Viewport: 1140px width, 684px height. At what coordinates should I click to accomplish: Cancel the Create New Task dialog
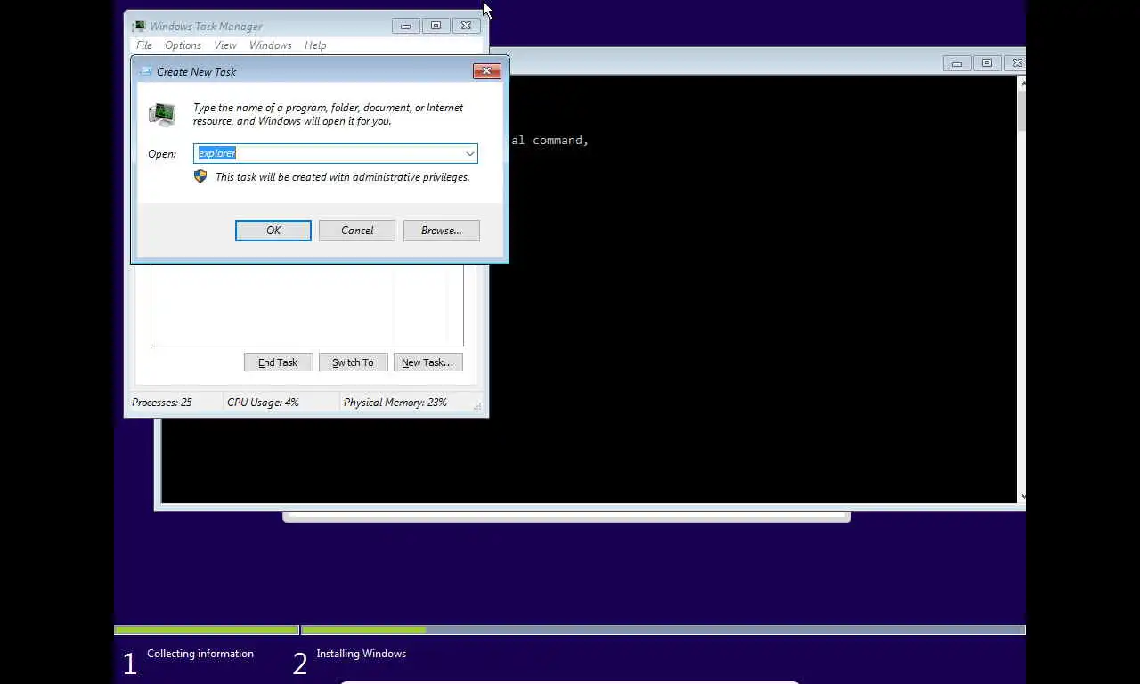point(357,231)
